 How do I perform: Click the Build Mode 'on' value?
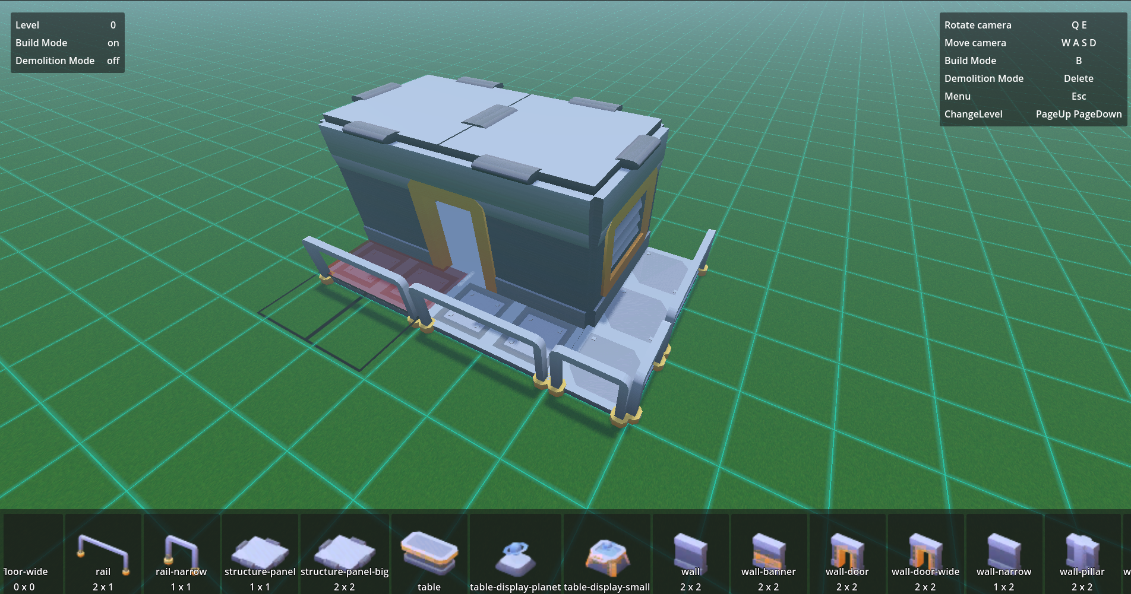(x=113, y=43)
